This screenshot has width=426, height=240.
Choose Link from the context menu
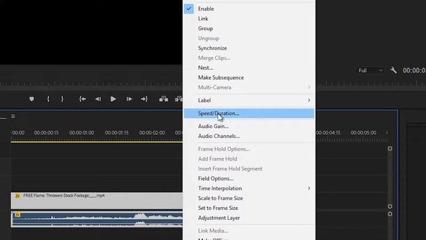(249, 19)
